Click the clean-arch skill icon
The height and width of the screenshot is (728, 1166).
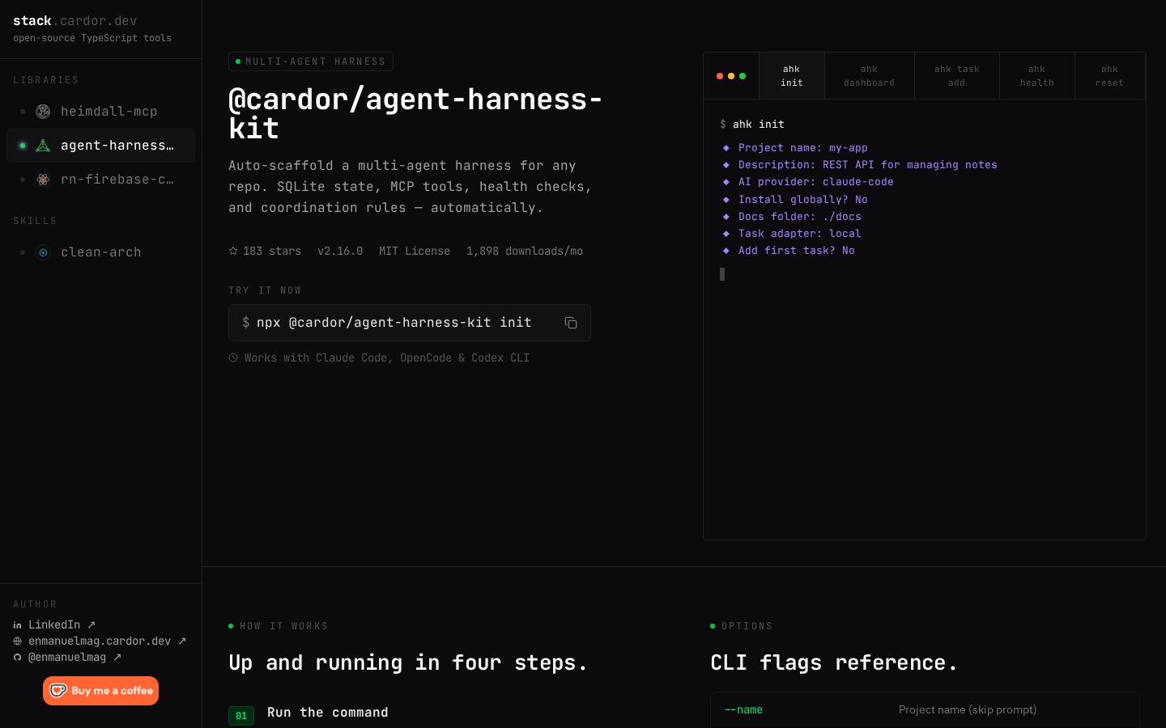(x=43, y=252)
